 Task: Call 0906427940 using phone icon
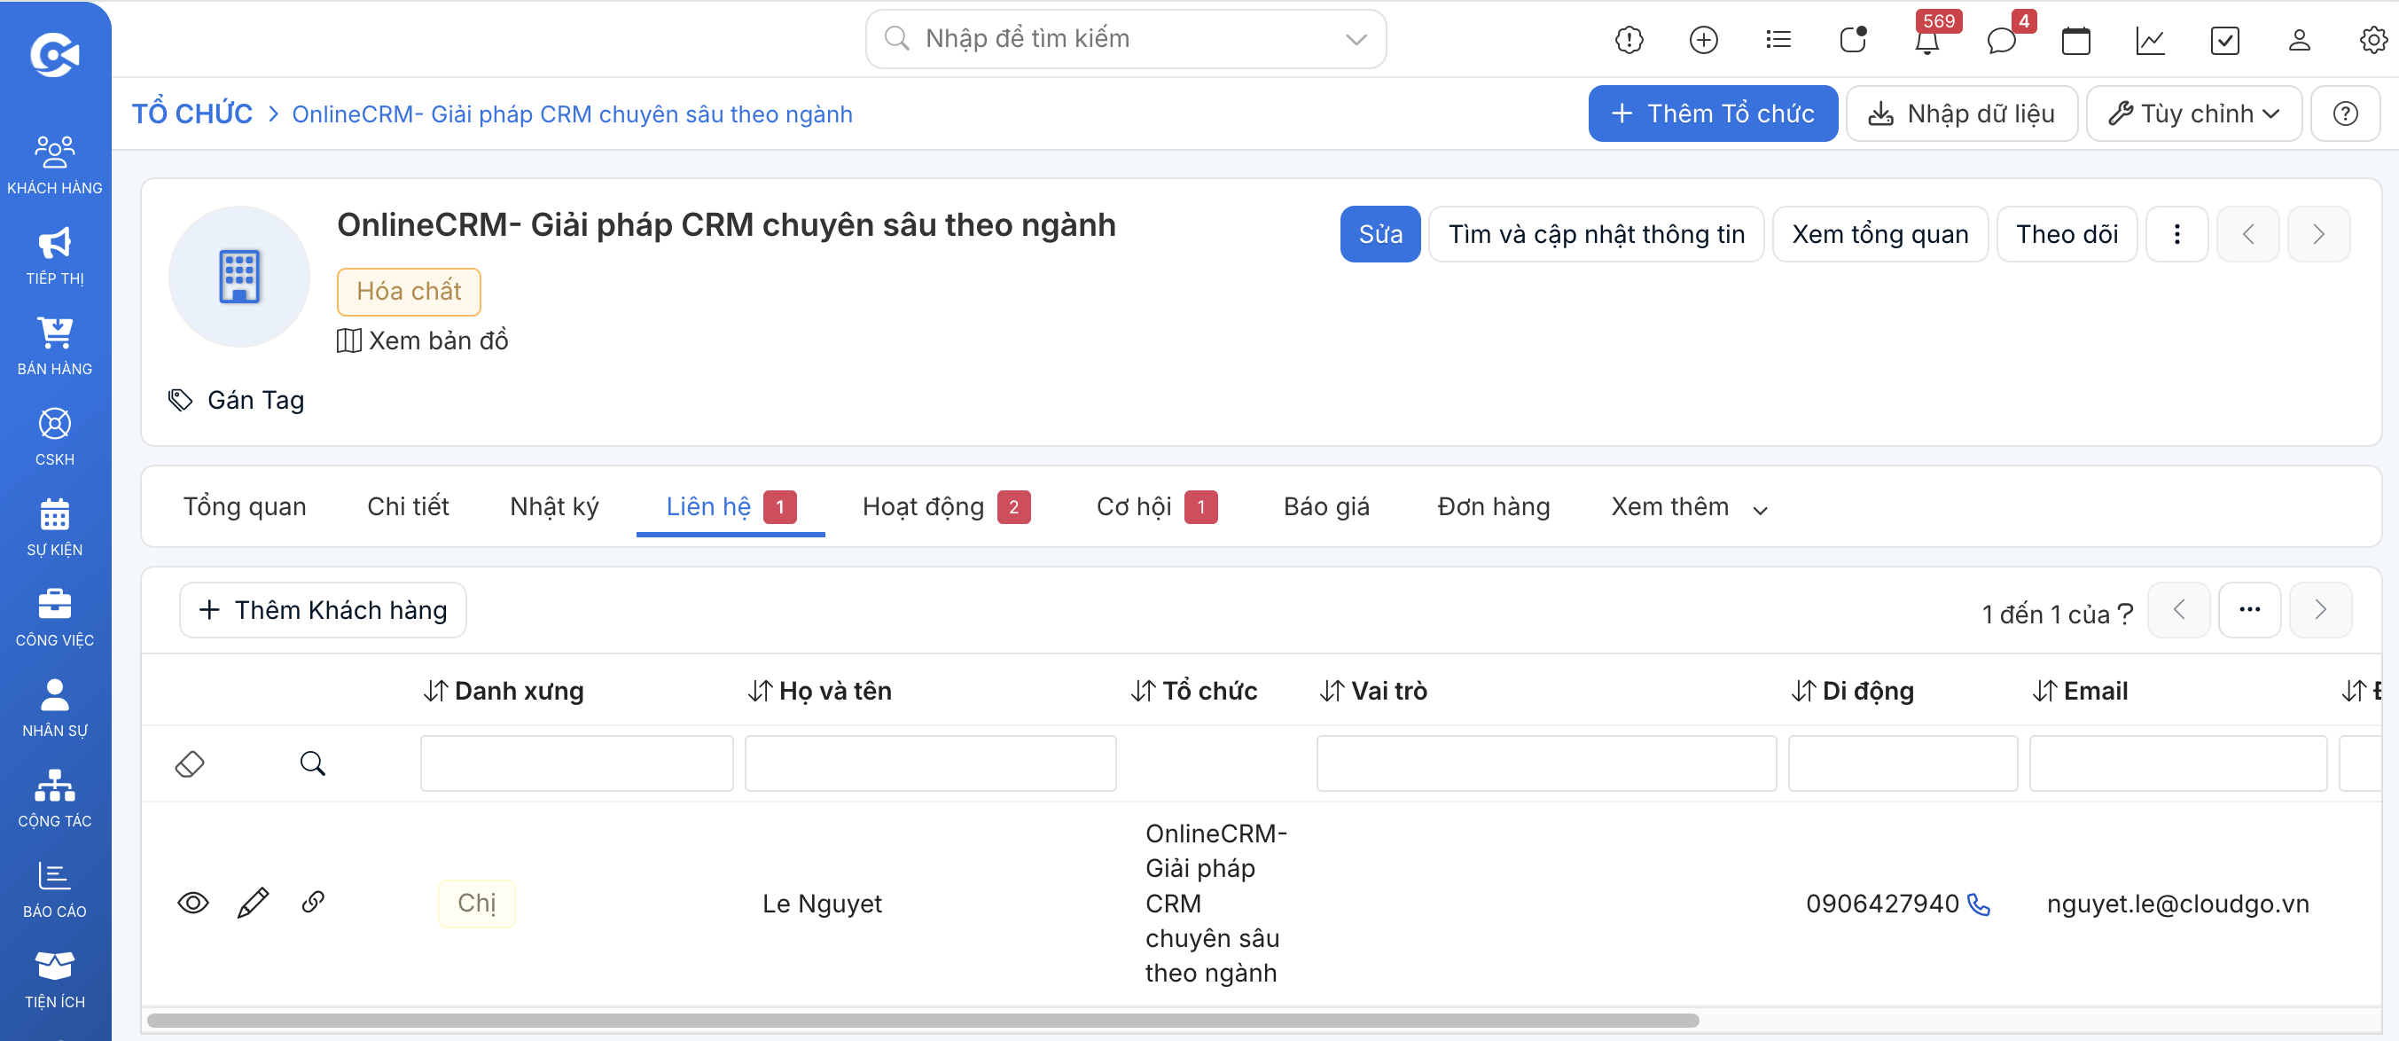1979,904
